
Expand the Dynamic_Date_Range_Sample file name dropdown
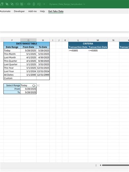[84, 4]
